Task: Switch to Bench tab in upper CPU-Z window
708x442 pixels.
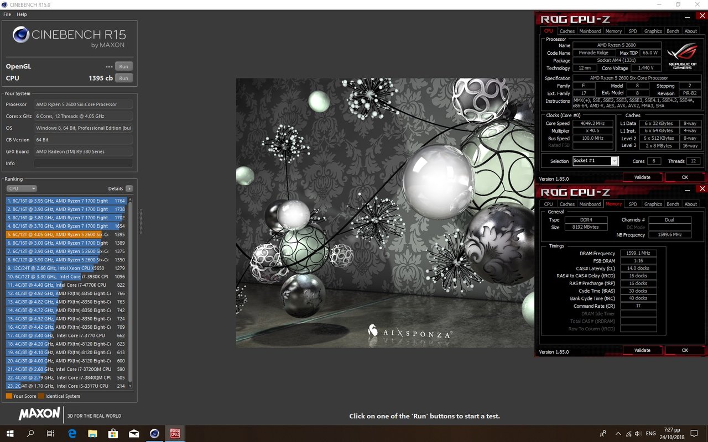Action: pyautogui.click(x=673, y=31)
